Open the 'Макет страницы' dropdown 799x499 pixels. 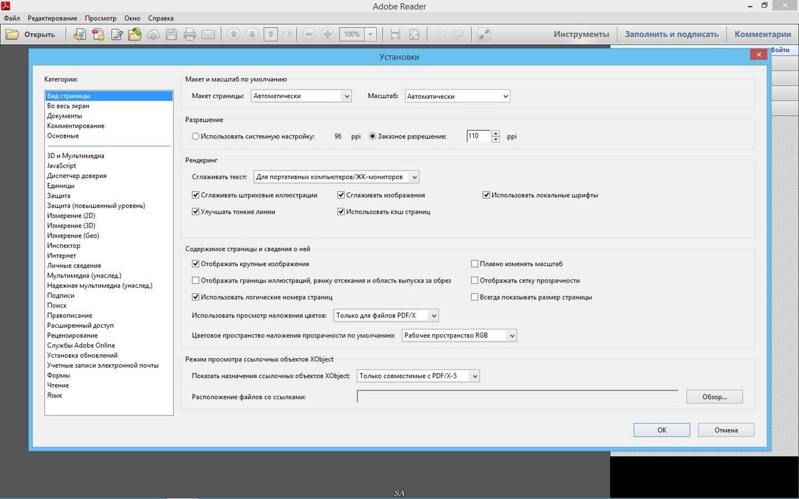click(x=301, y=96)
